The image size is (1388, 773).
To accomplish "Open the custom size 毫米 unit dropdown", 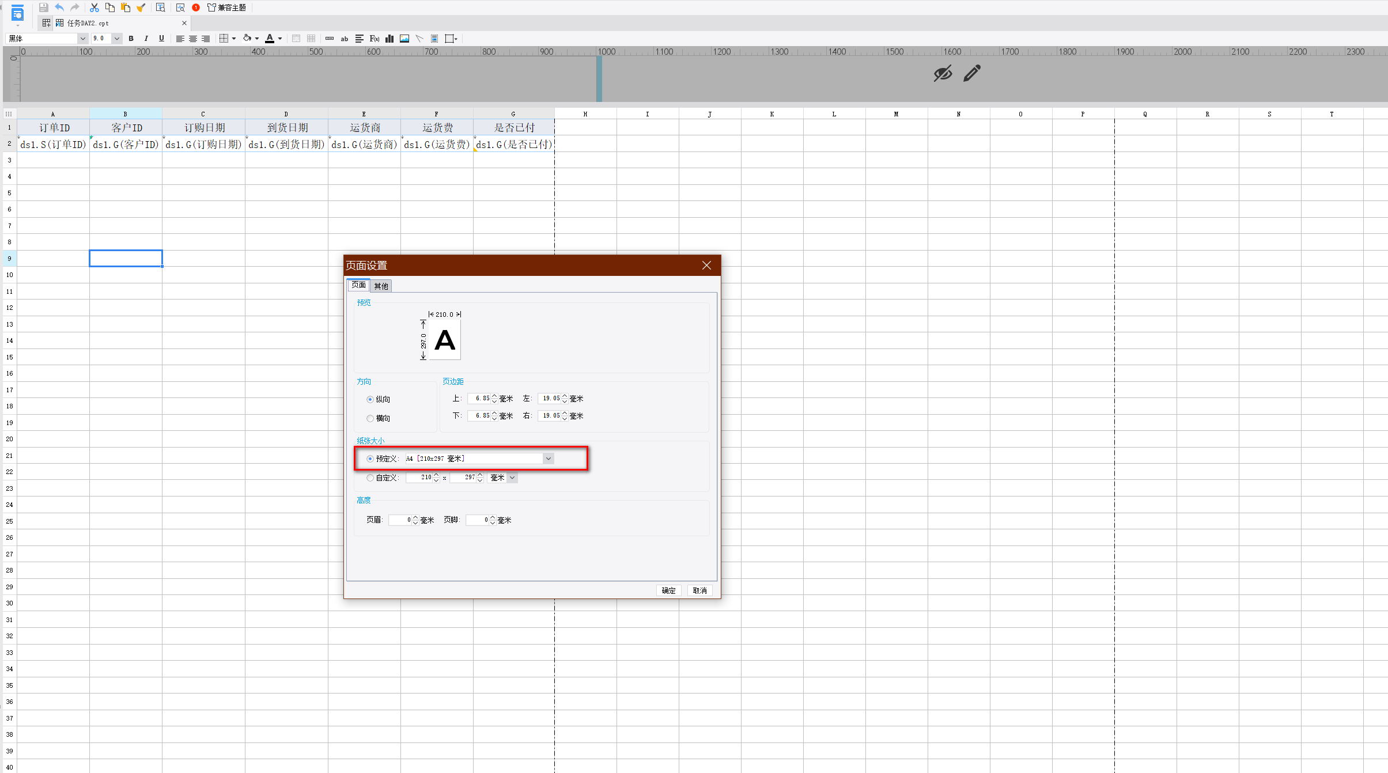I will 512,478.
